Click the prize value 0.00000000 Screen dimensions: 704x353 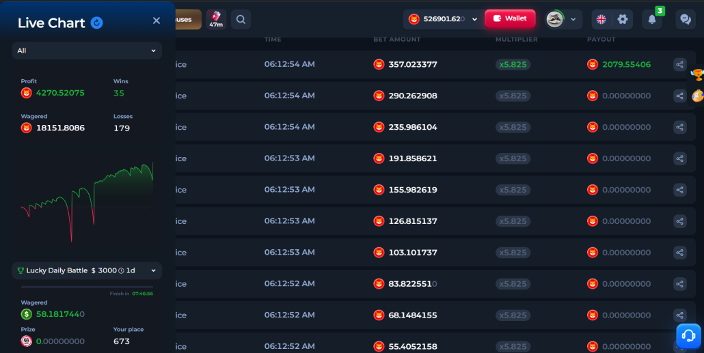pyautogui.click(x=60, y=341)
